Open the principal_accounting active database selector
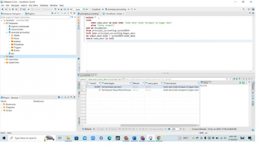Screen dimensions: 262x147 [x=117, y=9]
